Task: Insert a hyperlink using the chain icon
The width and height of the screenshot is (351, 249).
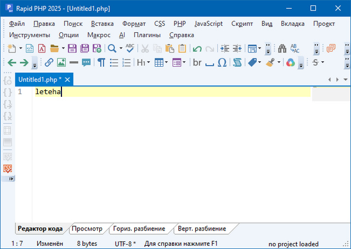Action: pyautogui.click(x=49, y=62)
